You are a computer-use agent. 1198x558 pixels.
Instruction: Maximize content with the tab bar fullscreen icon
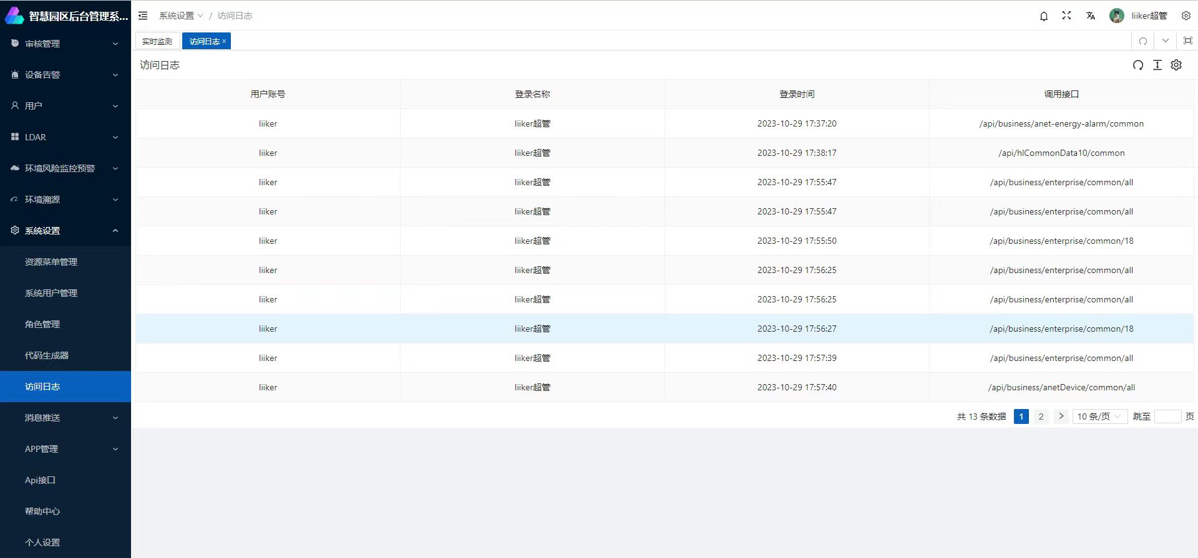pyautogui.click(x=1188, y=41)
